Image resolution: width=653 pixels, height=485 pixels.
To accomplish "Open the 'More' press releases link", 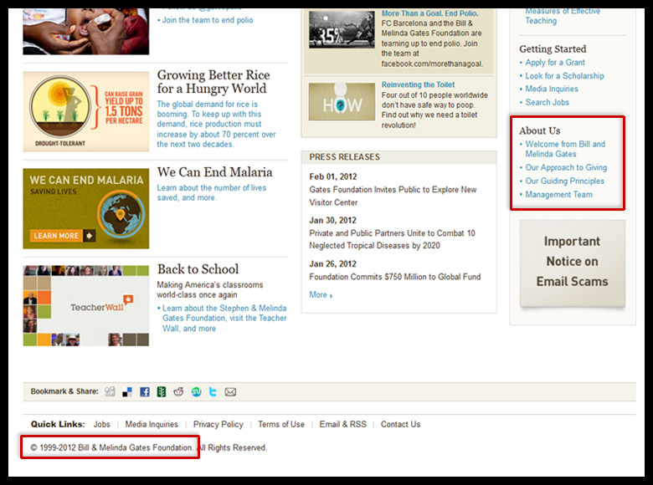I will (x=320, y=295).
